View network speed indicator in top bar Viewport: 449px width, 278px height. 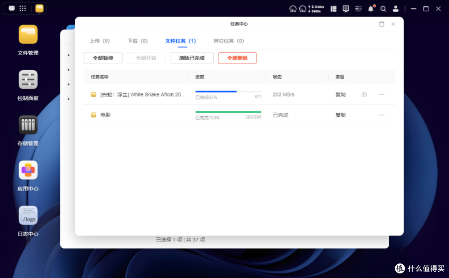click(316, 9)
